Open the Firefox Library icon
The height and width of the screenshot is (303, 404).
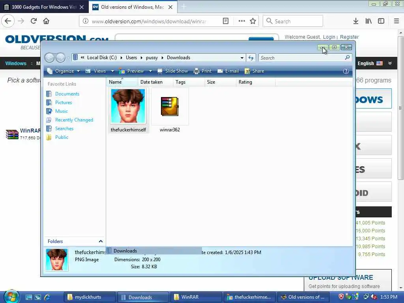368,21
